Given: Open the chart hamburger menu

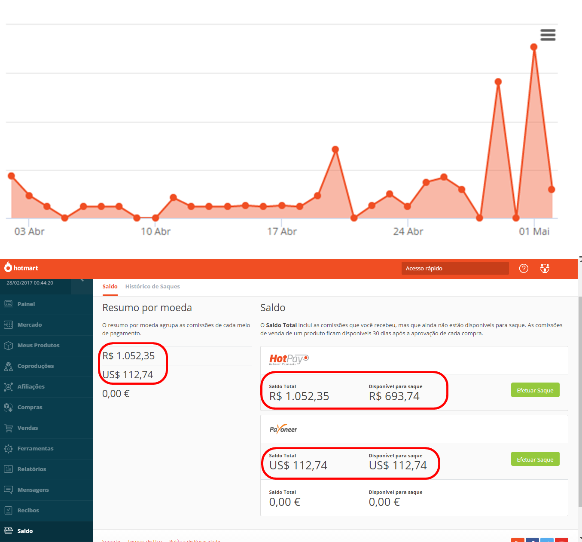Looking at the screenshot, I should [548, 35].
